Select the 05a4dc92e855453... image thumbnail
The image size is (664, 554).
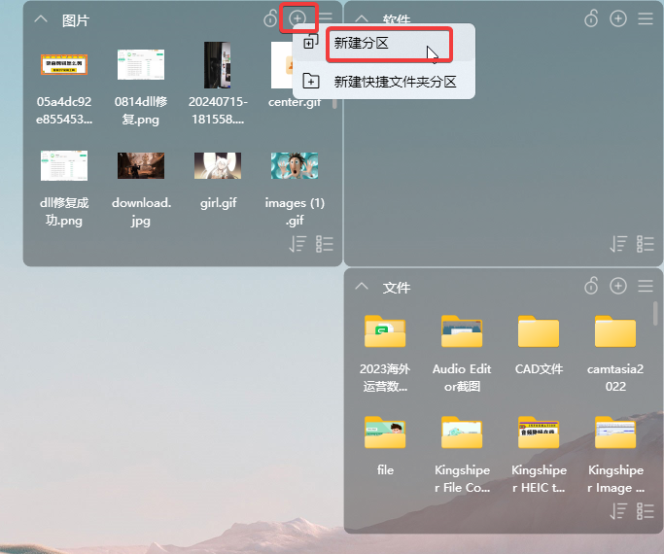coord(64,65)
